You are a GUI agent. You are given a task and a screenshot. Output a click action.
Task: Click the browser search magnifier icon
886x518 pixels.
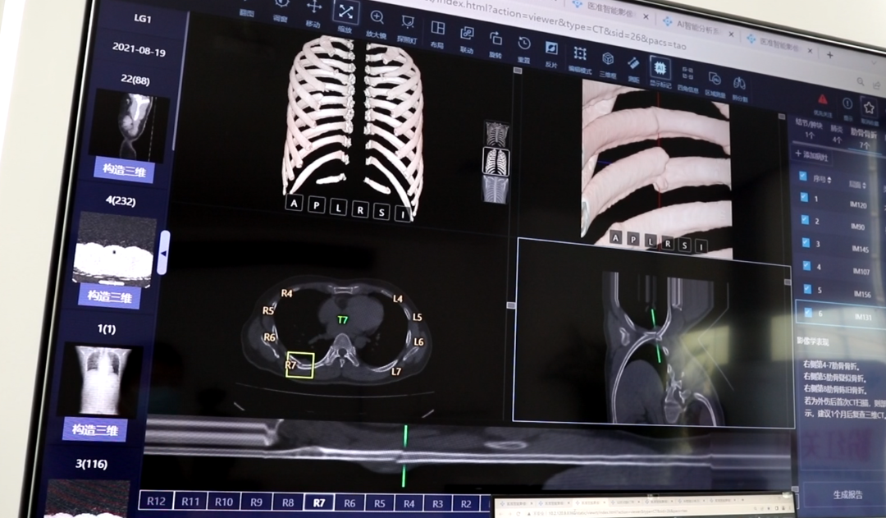(x=860, y=82)
